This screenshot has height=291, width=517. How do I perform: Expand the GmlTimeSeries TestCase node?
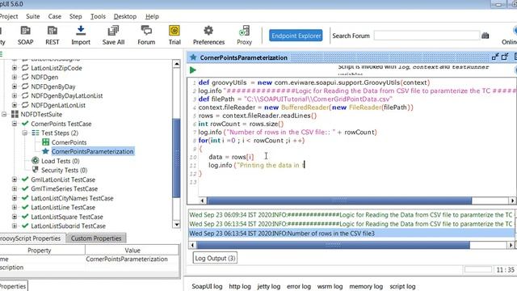tap(15, 188)
